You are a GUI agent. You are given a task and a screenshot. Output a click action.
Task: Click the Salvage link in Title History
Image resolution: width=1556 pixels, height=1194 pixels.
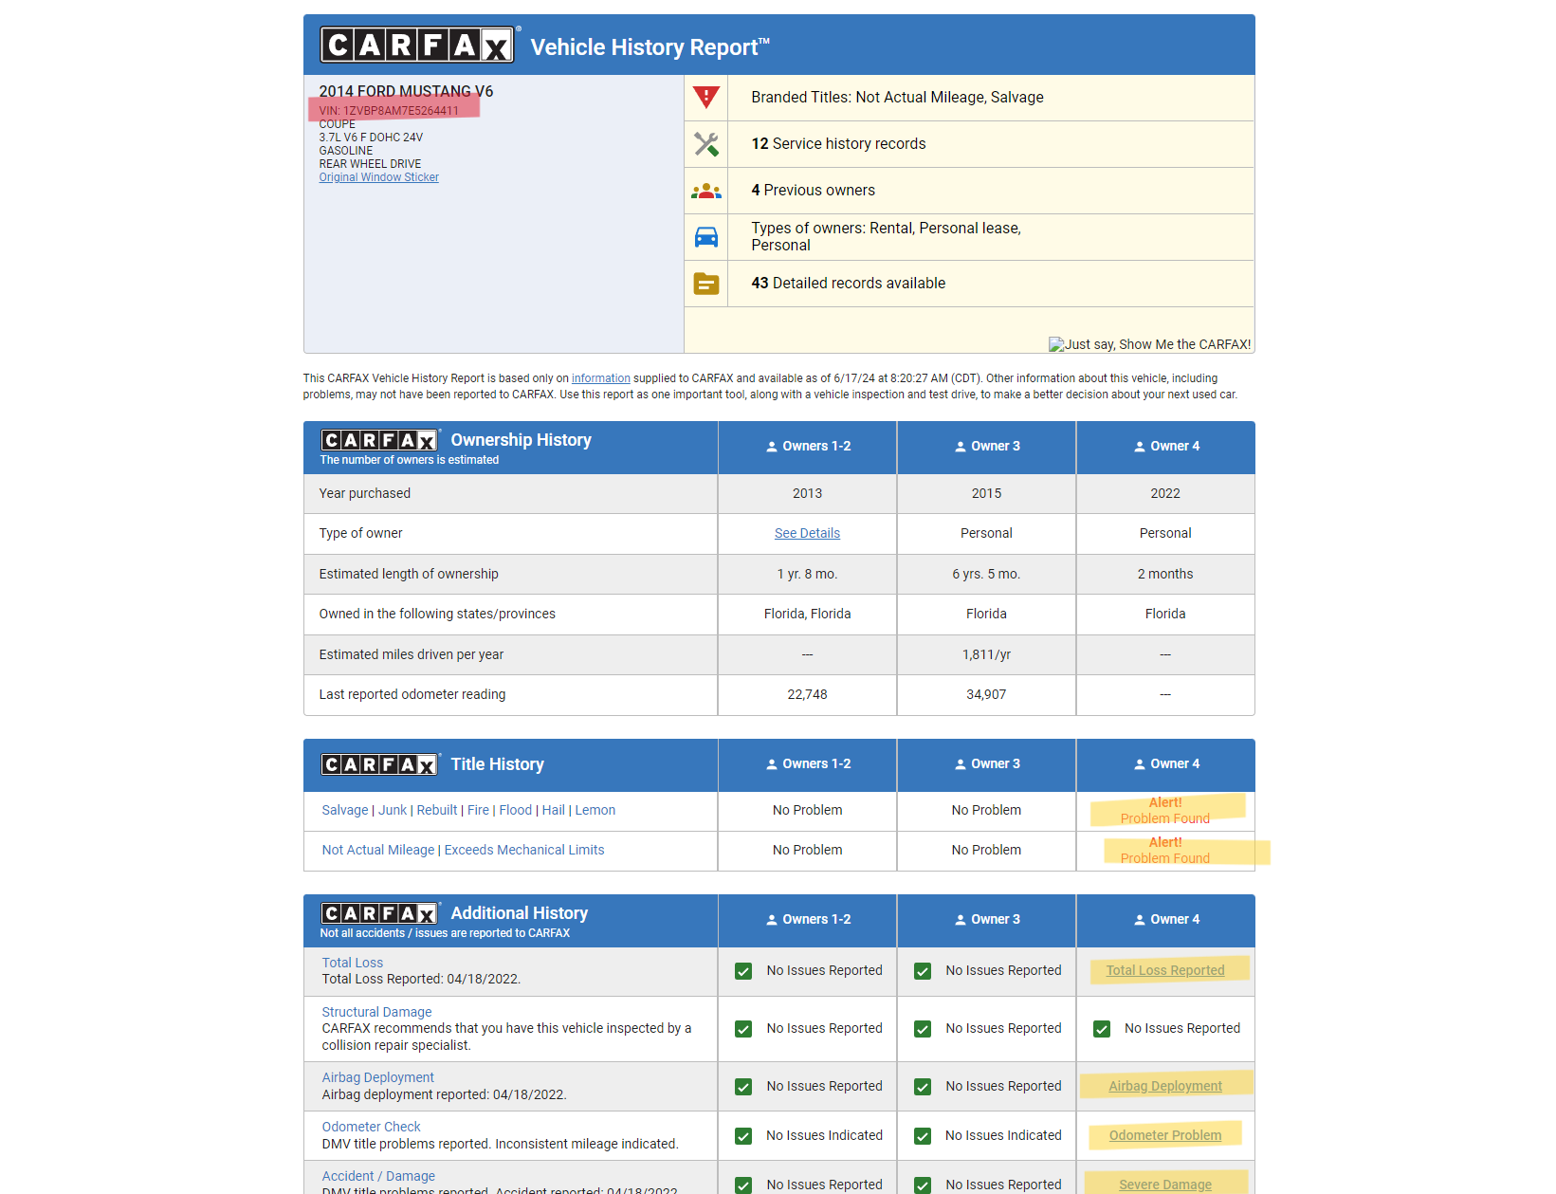pos(345,810)
